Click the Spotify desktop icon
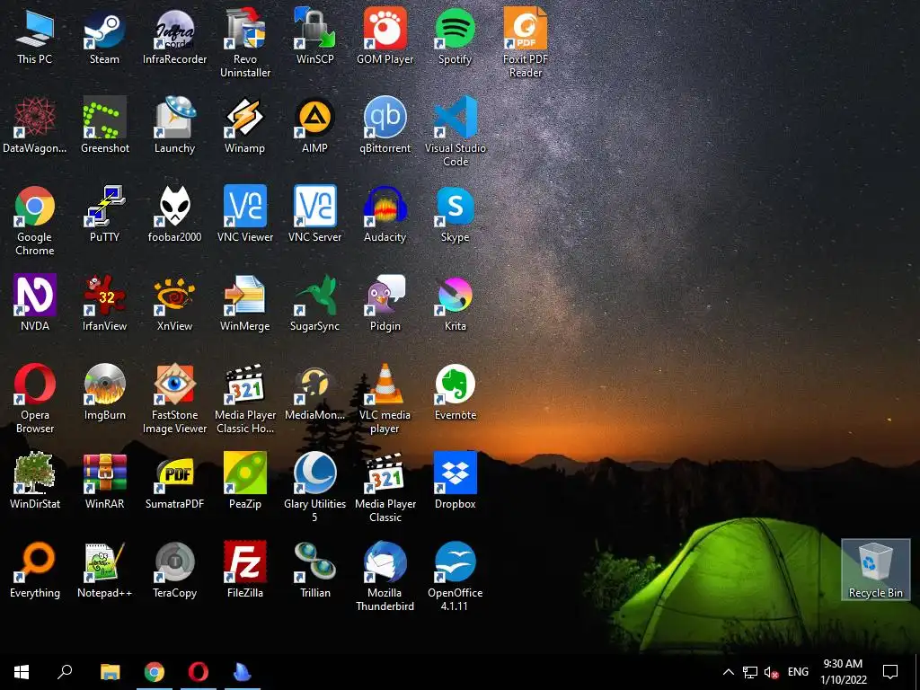This screenshot has height=690, width=920. [x=456, y=36]
